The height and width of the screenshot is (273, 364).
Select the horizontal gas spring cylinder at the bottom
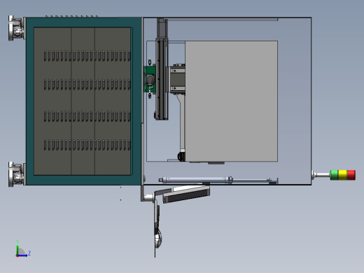click(x=196, y=180)
